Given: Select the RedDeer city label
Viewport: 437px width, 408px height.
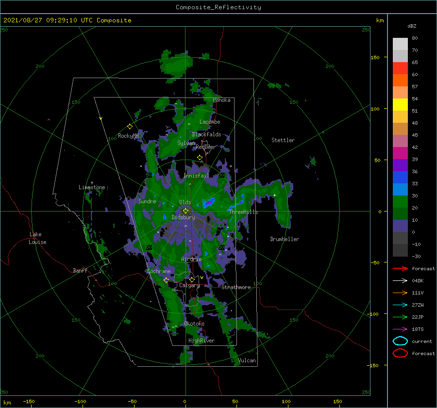Looking at the screenshot, I should click(206, 147).
